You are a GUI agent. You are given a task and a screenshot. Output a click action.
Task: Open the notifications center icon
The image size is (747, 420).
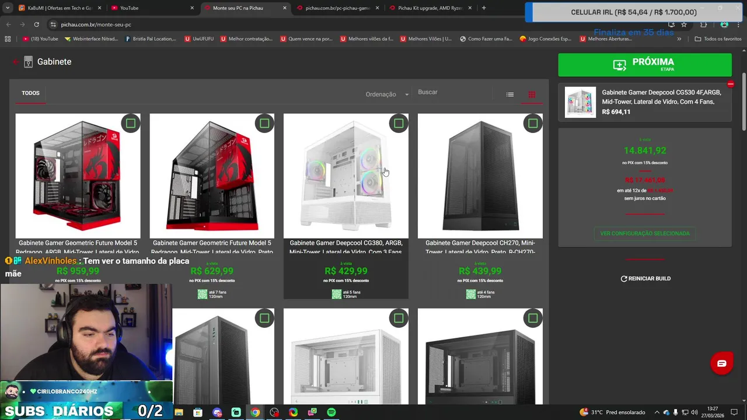[734, 412]
